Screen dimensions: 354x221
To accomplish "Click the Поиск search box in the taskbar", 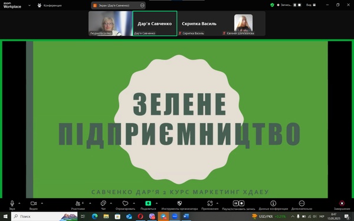I will pos(44,216).
